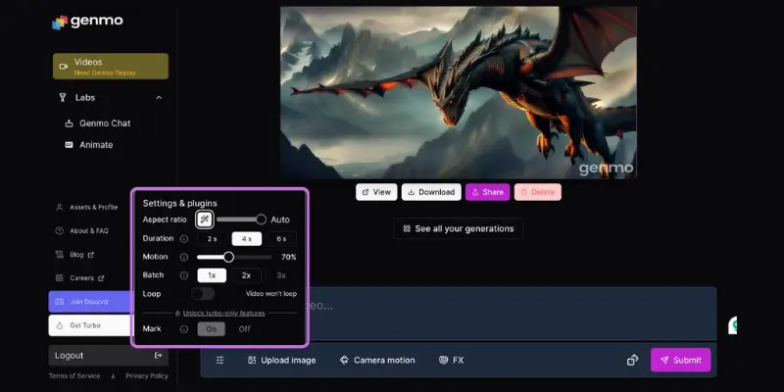The image size is (784, 392).
Task: Toggle the Loop switch
Action: point(203,293)
